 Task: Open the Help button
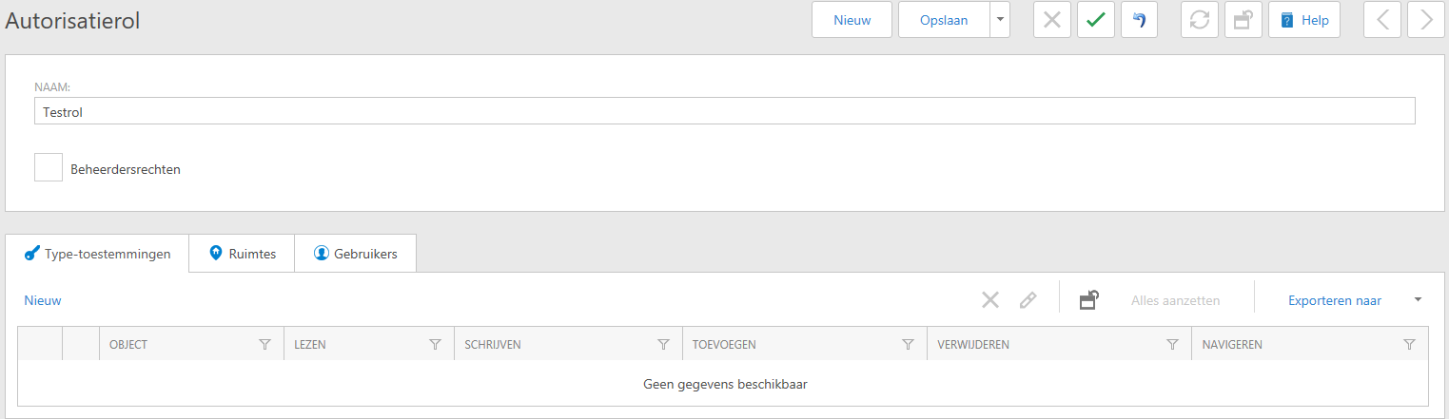click(1303, 20)
